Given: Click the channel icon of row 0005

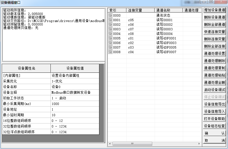Looking at the screenshot, I should click(110, 38).
